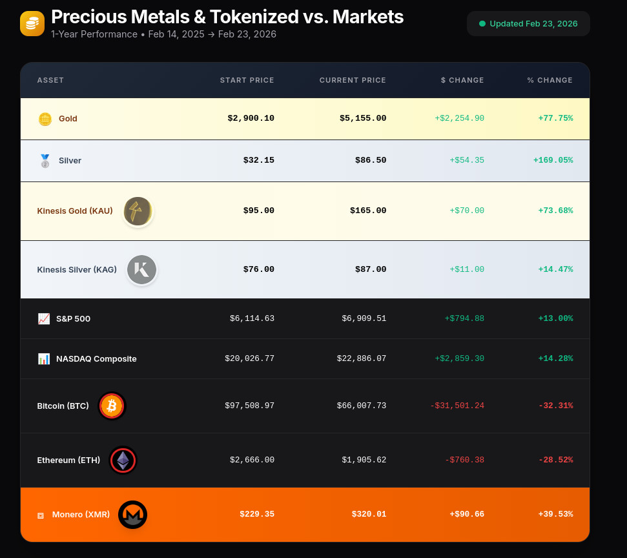Click the Ethereum diamond logo
627x558 pixels.
coord(123,460)
